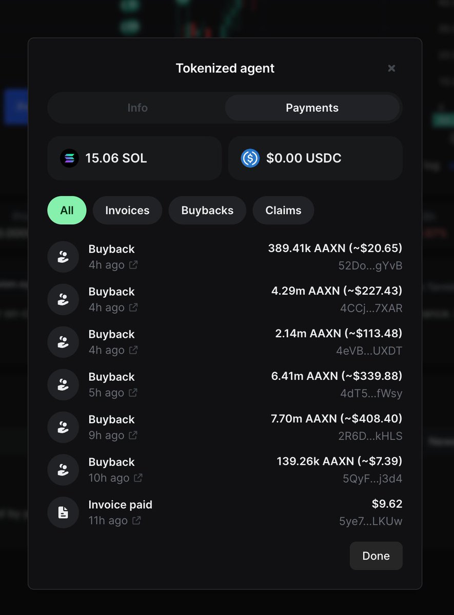Click amount 139.26k AAXN (~$7.39)
This screenshot has width=454, height=615.
pos(340,461)
